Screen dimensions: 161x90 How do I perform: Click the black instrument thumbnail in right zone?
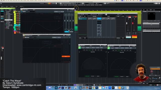(151, 16)
